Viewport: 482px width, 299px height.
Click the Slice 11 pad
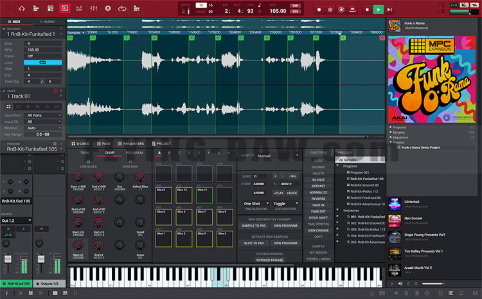(204, 195)
